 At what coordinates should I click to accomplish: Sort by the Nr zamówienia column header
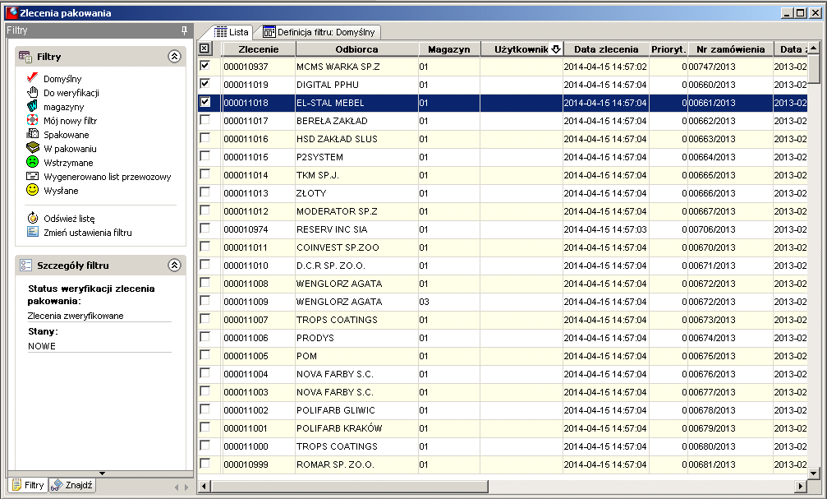point(730,49)
